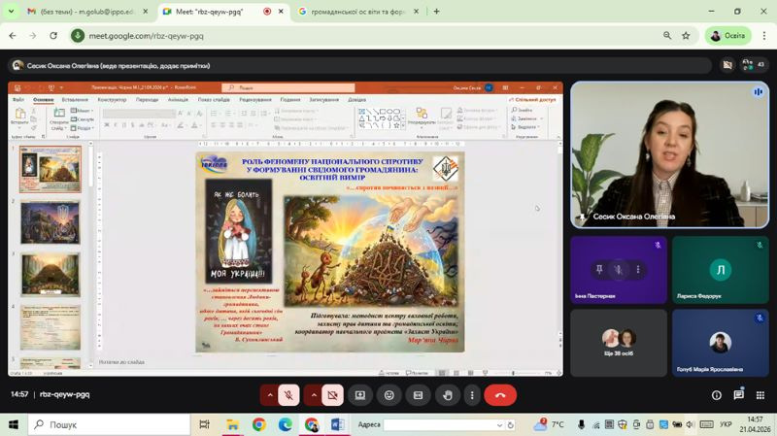Open Microsoft Edge from the taskbar
Screen dimensions: 777x436
[x=285, y=424]
